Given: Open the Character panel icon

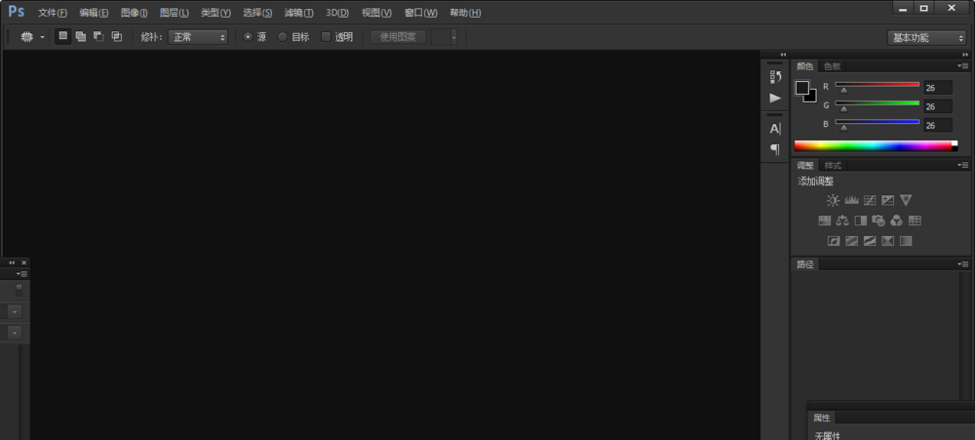Looking at the screenshot, I should click(775, 129).
